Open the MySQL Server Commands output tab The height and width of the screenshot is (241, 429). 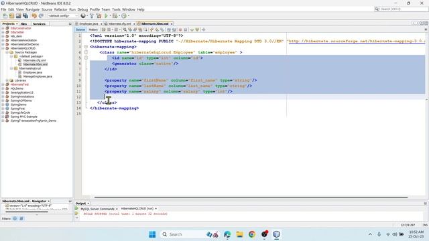[99, 209]
